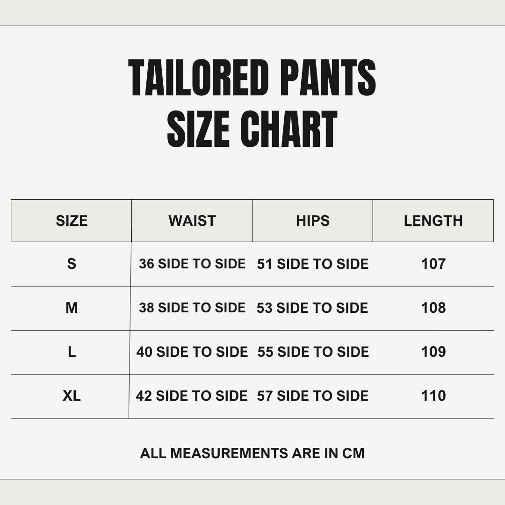Click the 40 side to side waist cell
Image resolution: width=505 pixels, height=505 pixels.
point(192,352)
